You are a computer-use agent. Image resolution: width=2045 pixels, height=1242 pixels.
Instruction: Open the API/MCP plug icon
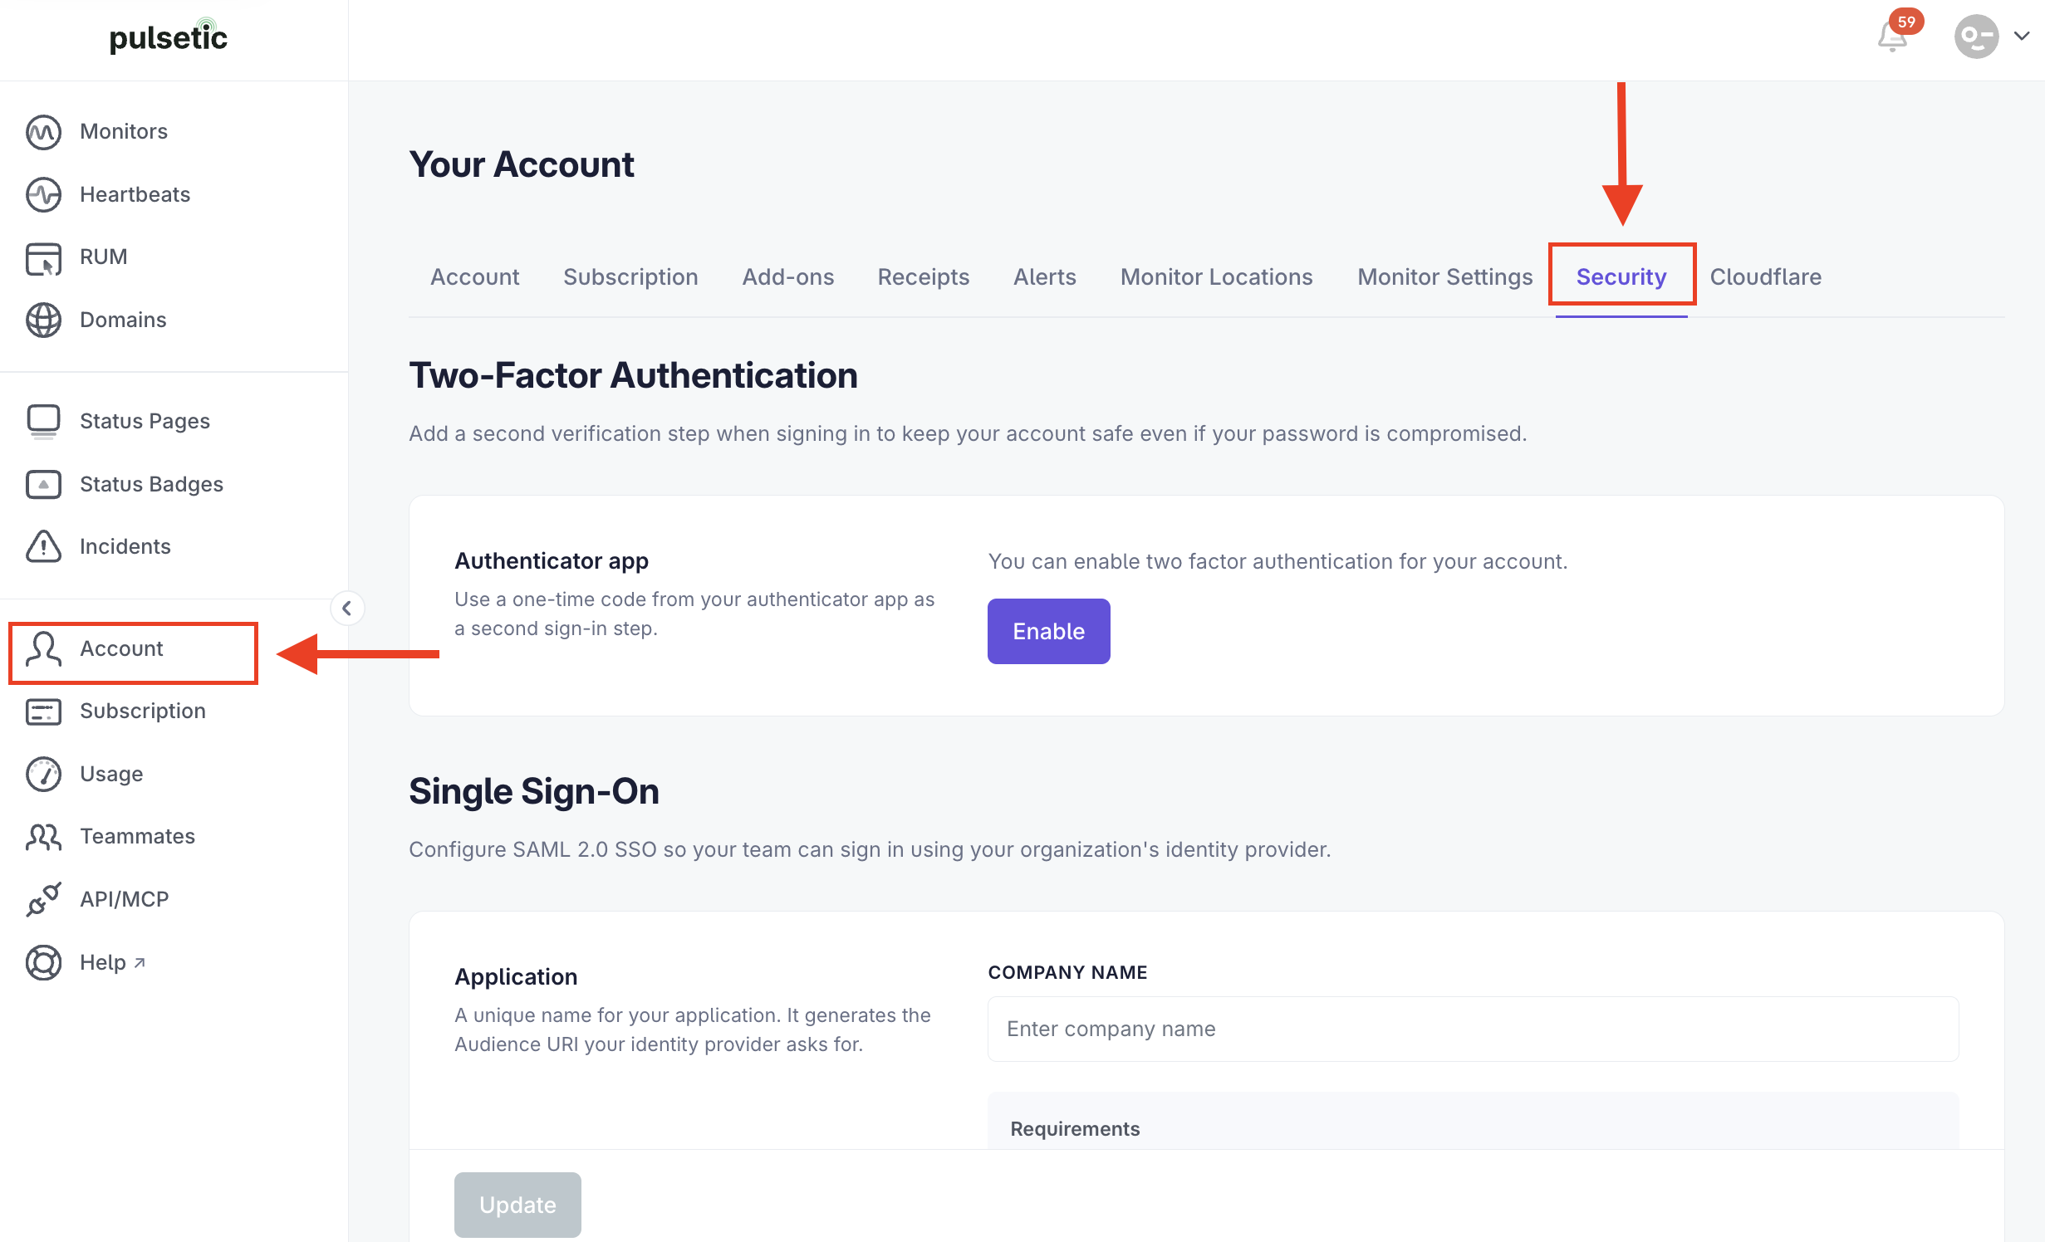tap(43, 899)
